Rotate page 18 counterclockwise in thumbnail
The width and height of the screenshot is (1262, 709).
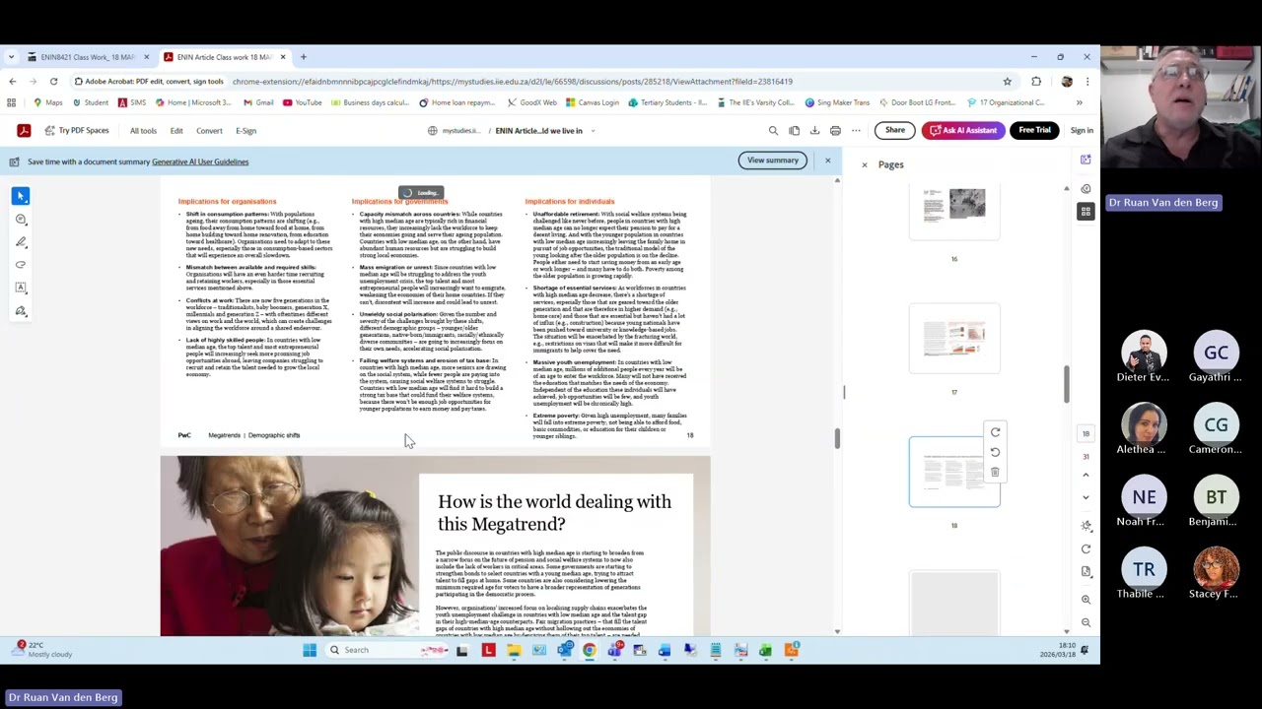click(995, 452)
